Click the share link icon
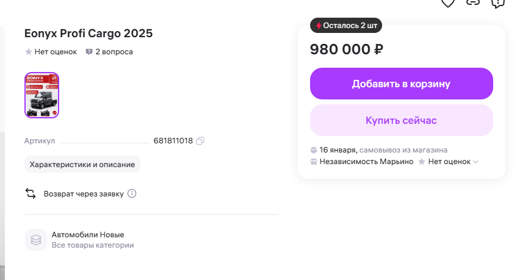The width and height of the screenshot is (517, 280). [x=473, y=2]
